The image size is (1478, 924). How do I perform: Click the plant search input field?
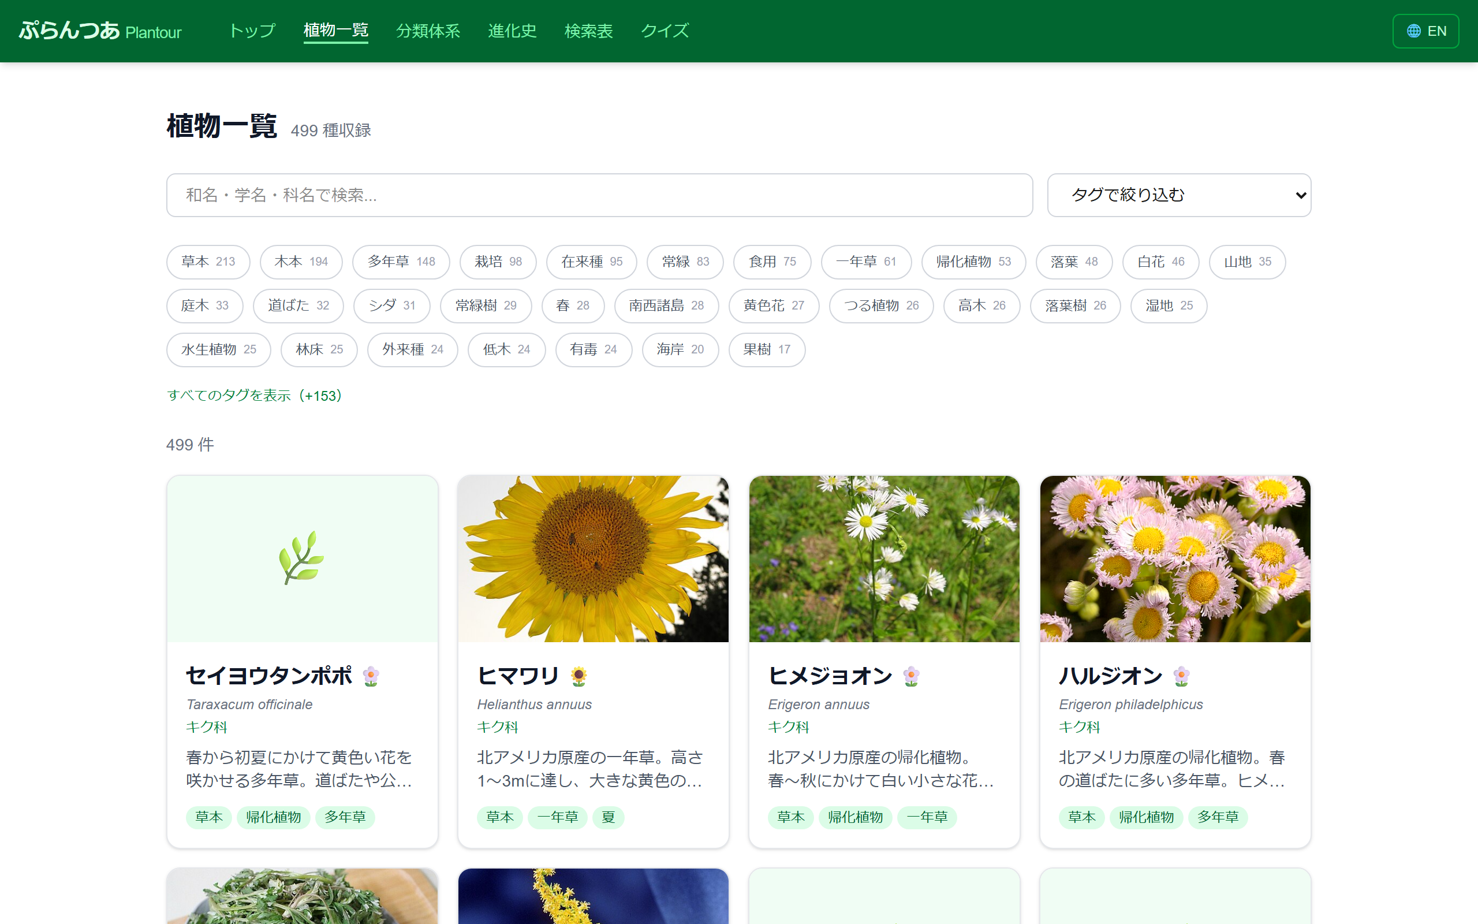coord(599,195)
